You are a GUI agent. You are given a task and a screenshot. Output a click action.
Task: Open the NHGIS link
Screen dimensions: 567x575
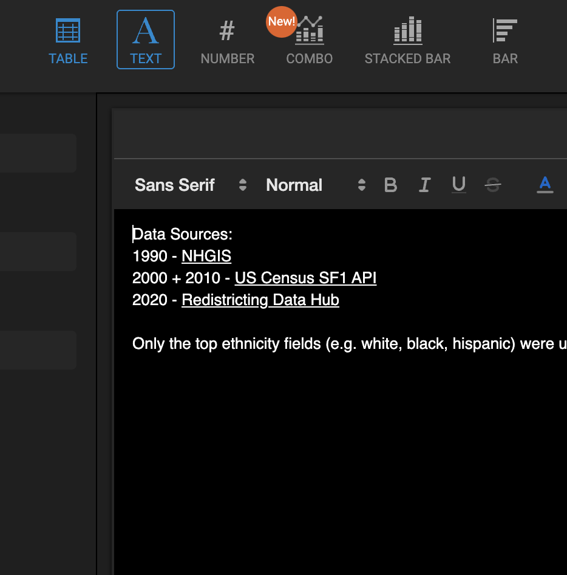206,256
